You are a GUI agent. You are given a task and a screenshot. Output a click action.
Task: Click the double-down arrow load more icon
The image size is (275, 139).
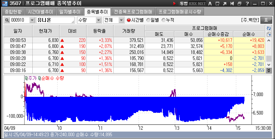point(269,70)
